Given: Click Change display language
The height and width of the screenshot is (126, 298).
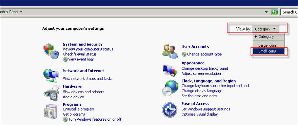Looking at the screenshot, I should tap(202, 91).
